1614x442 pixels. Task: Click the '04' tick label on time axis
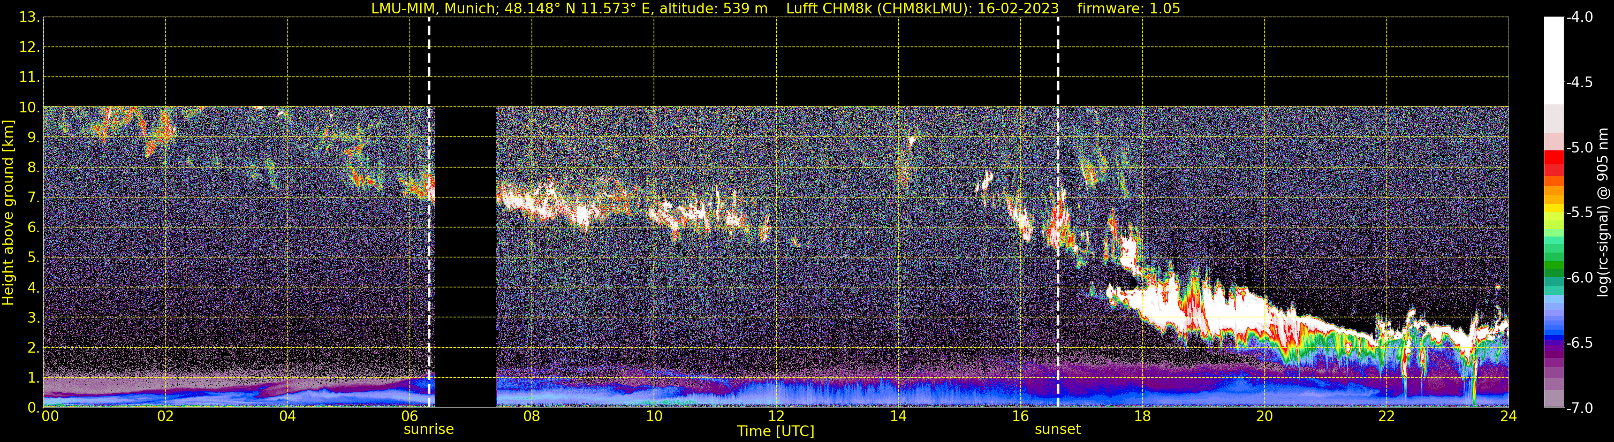tap(287, 416)
